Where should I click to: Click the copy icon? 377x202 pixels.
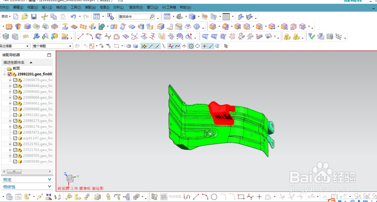[x=54, y=17]
